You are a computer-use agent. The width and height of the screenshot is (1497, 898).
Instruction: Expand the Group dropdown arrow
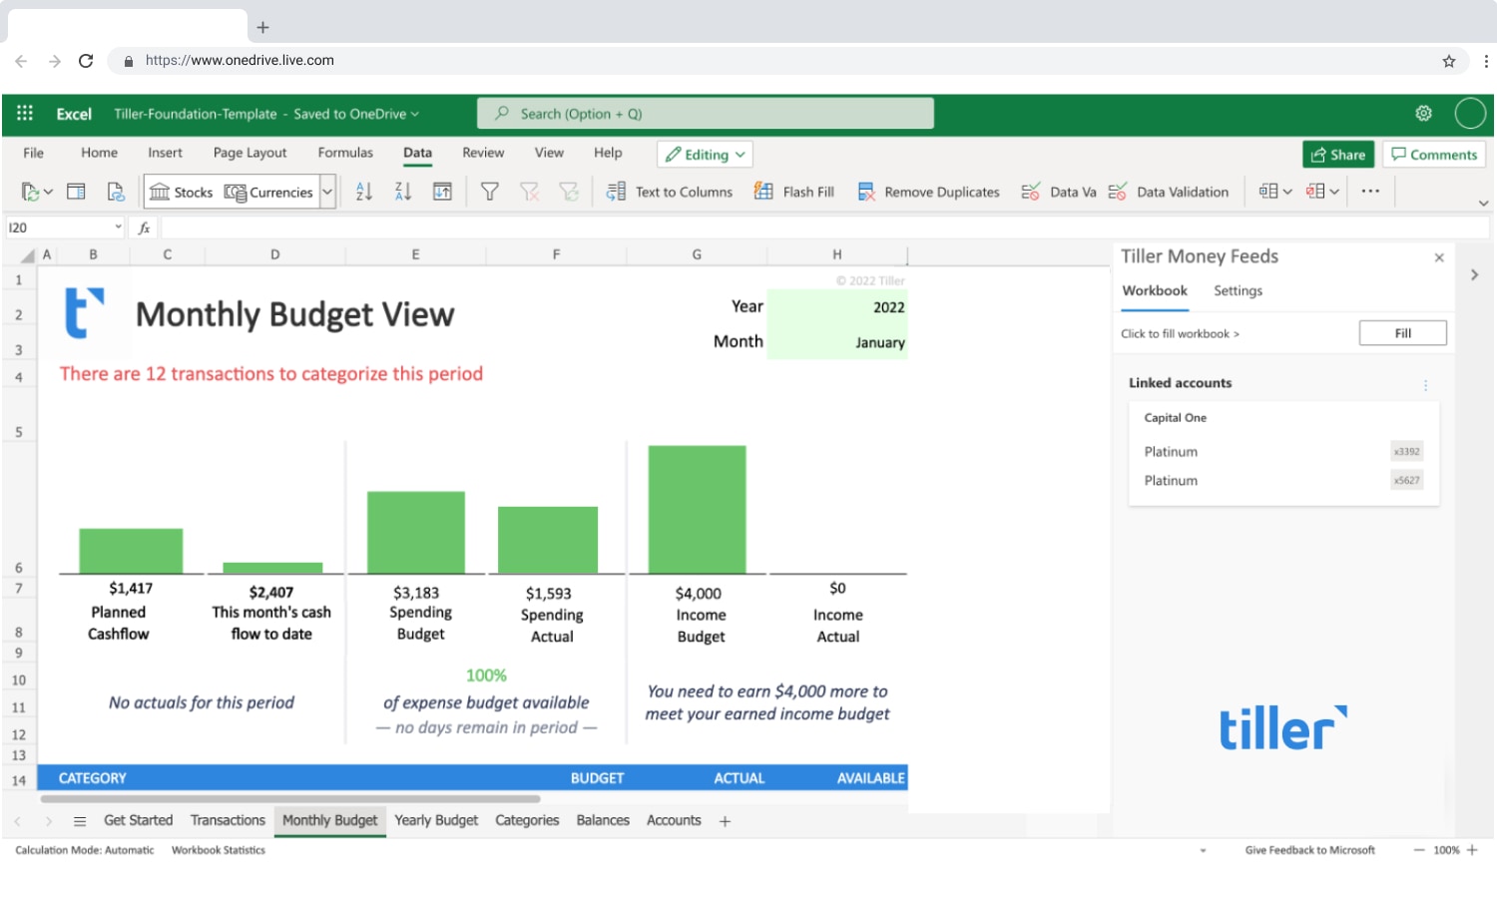tap(1287, 192)
